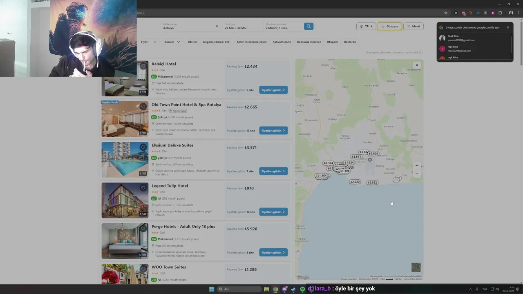Close the map panel
The height and width of the screenshot is (294, 523).
tap(417, 65)
